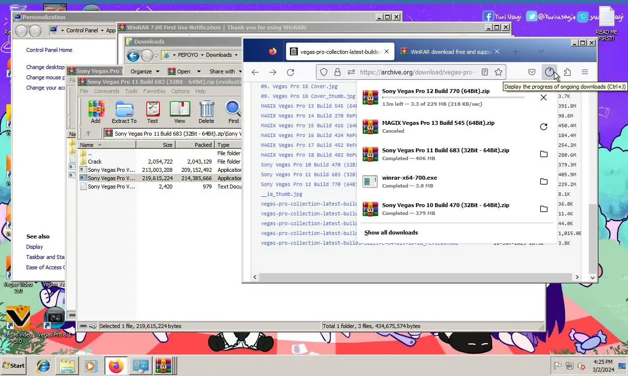The image size is (628, 376).
Task: Open WinRAR Favorites menu
Action: click(x=154, y=91)
